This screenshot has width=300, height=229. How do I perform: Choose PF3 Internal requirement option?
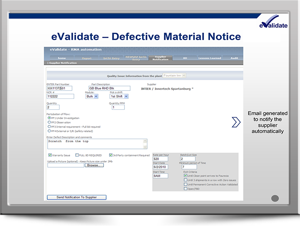coord(49,126)
